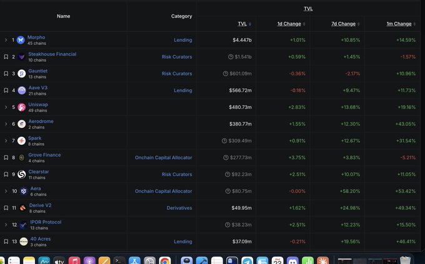The height and width of the screenshot is (264, 425).
Task: Click the question icon beside $309.49m
Action: (224, 141)
